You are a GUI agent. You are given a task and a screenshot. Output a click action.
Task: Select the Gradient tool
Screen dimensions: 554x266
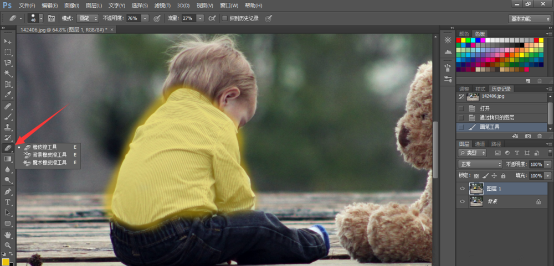click(x=7, y=159)
